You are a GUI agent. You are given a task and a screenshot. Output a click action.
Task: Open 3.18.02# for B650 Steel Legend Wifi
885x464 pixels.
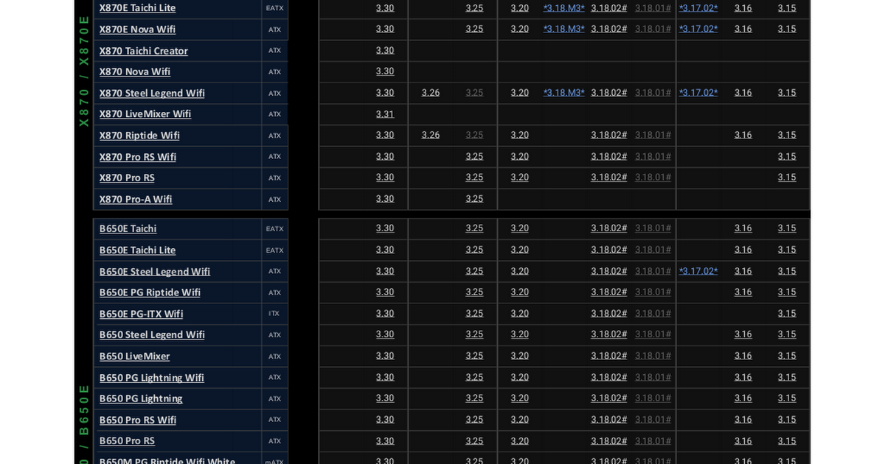(609, 334)
